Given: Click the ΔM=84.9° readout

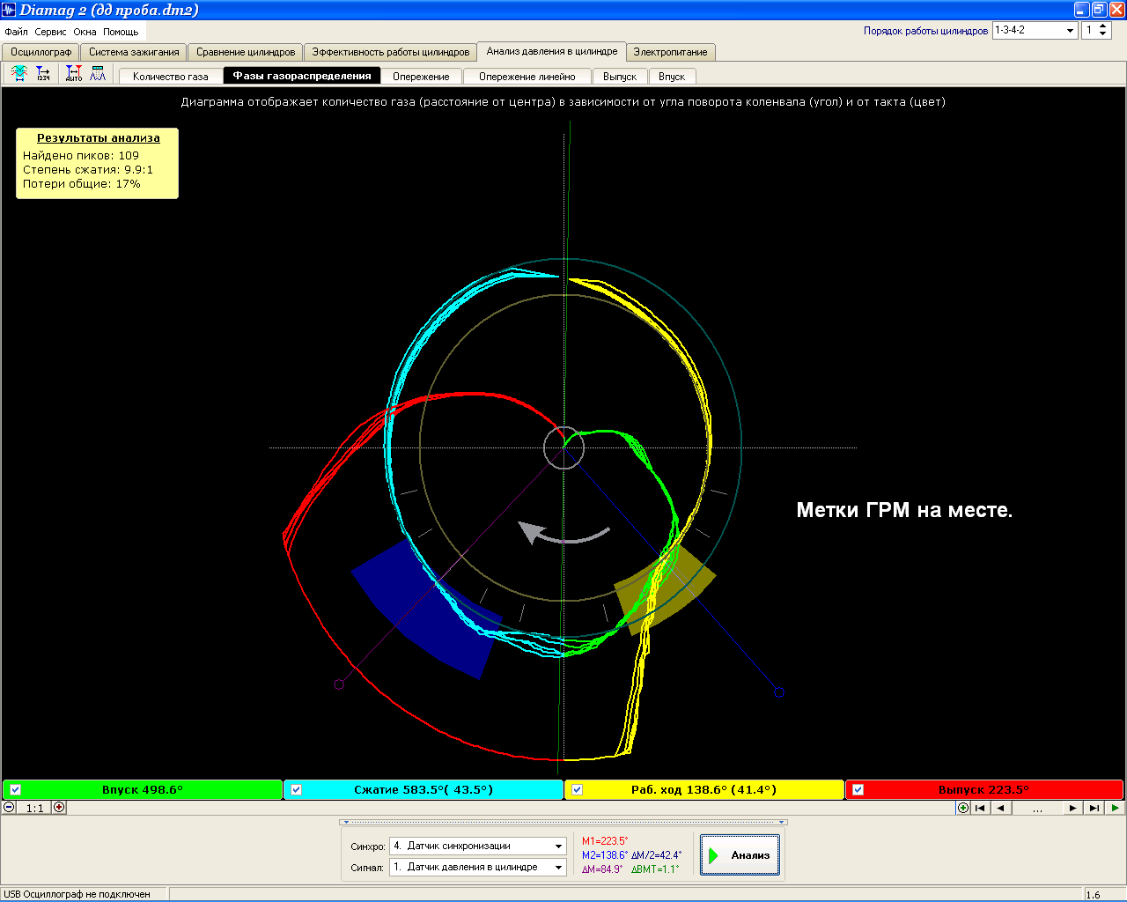Looking at the screenshot, I should (602, 869).
